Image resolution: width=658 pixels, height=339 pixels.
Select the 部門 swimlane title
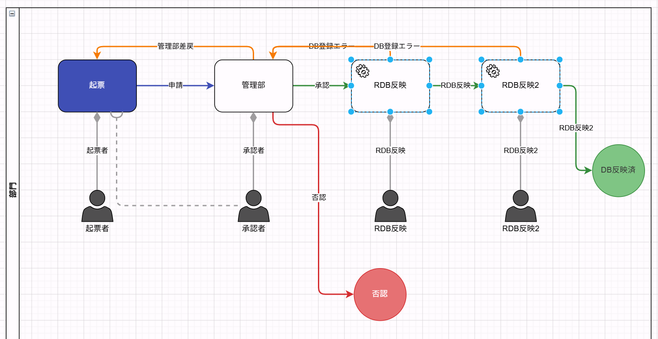13,190
